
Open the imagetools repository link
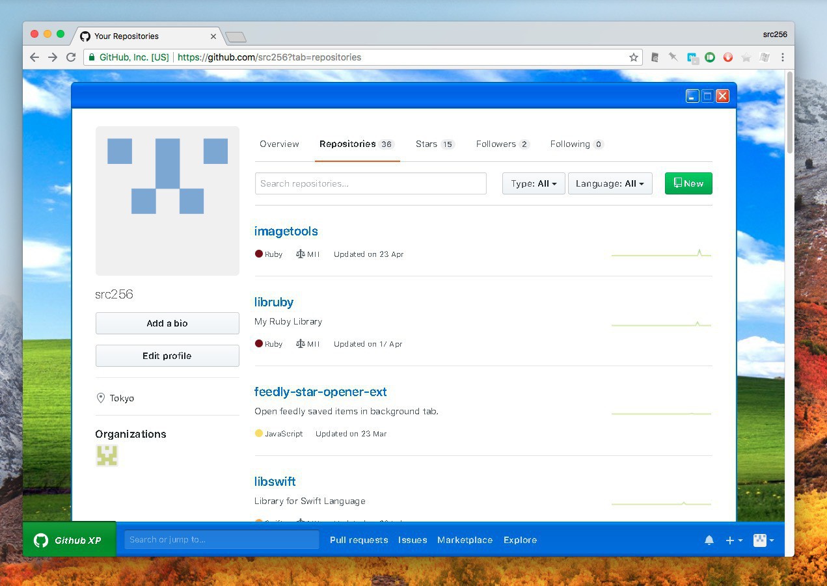[286, 232]
